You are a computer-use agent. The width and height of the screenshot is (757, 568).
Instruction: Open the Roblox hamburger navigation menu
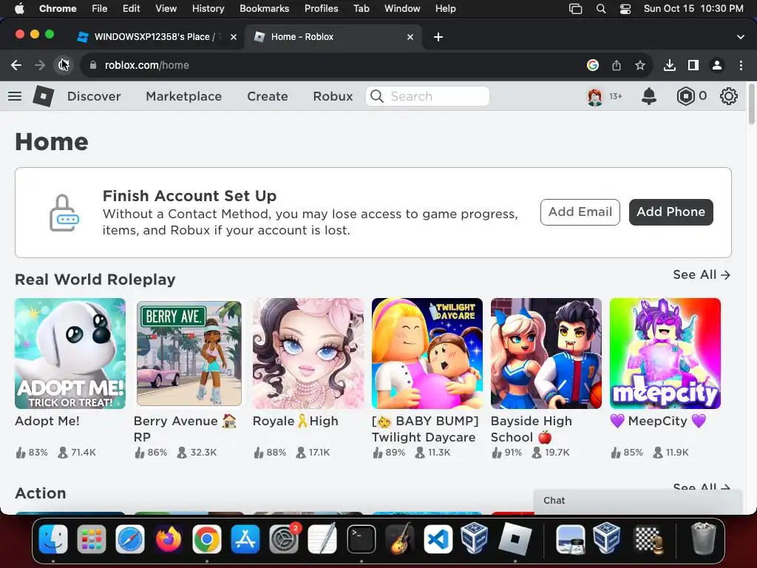(x=15, y=96)
